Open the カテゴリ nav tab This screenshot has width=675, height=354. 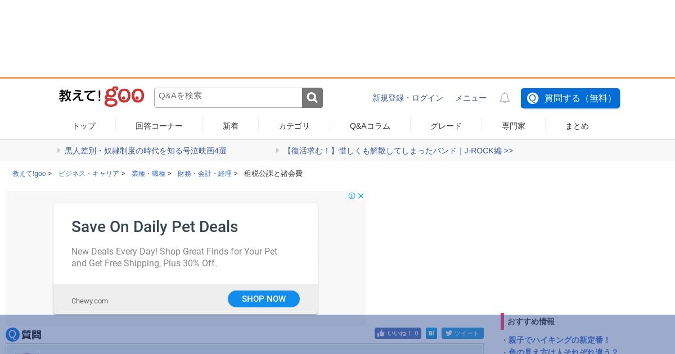click(x=294, y=126)
